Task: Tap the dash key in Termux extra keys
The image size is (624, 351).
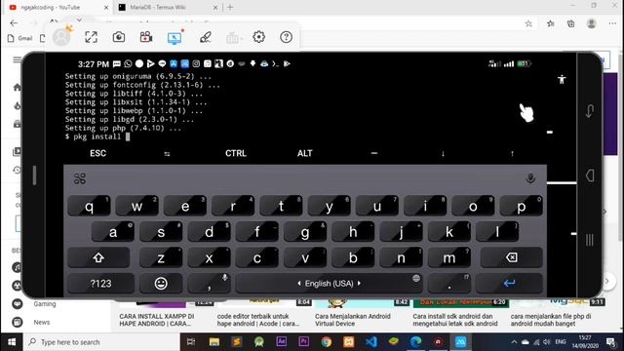Action: 374,153
